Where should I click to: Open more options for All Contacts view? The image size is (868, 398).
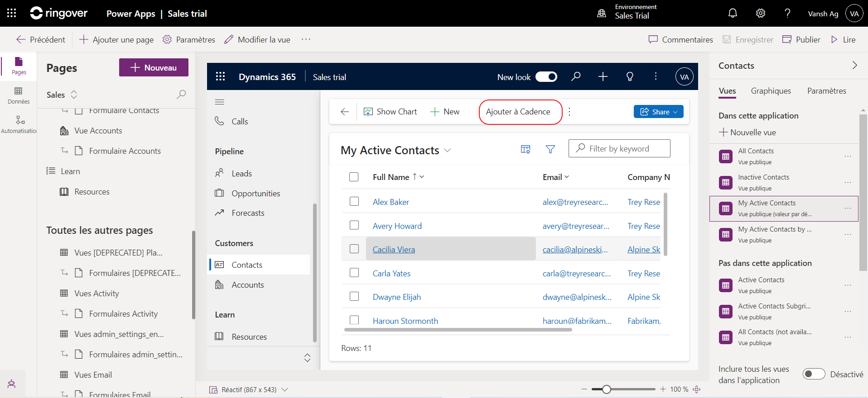(848, 156)
